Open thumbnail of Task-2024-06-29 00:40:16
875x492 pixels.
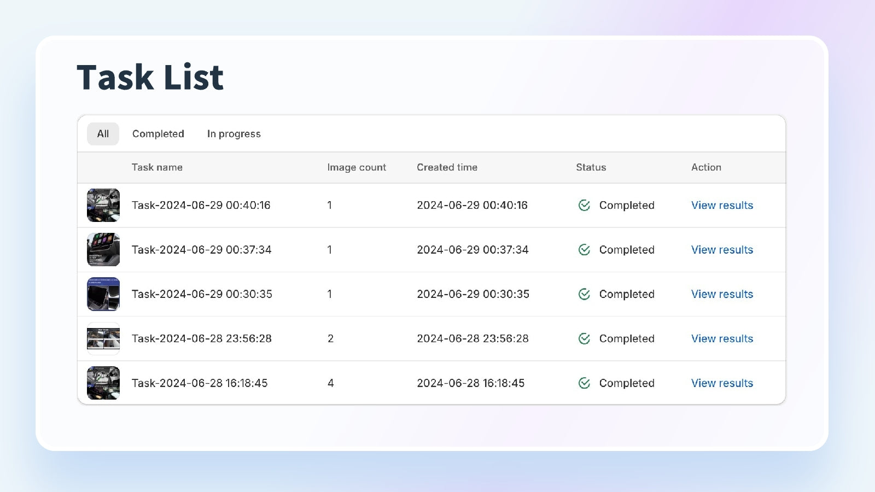[103, 205]
